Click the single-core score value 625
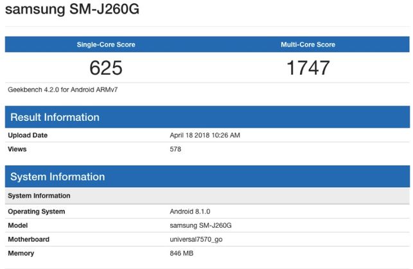 106,68
